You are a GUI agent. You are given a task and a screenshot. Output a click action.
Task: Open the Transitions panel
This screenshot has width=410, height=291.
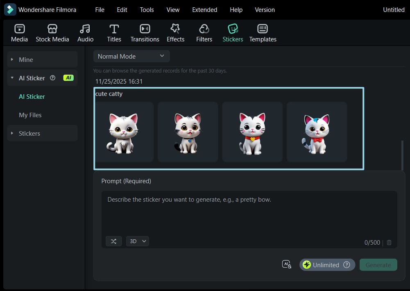(145, 32)
